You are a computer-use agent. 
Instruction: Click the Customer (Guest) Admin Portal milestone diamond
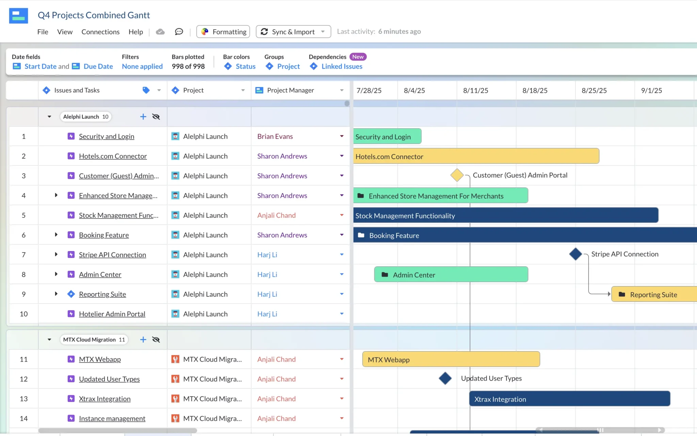pos(457,175)
